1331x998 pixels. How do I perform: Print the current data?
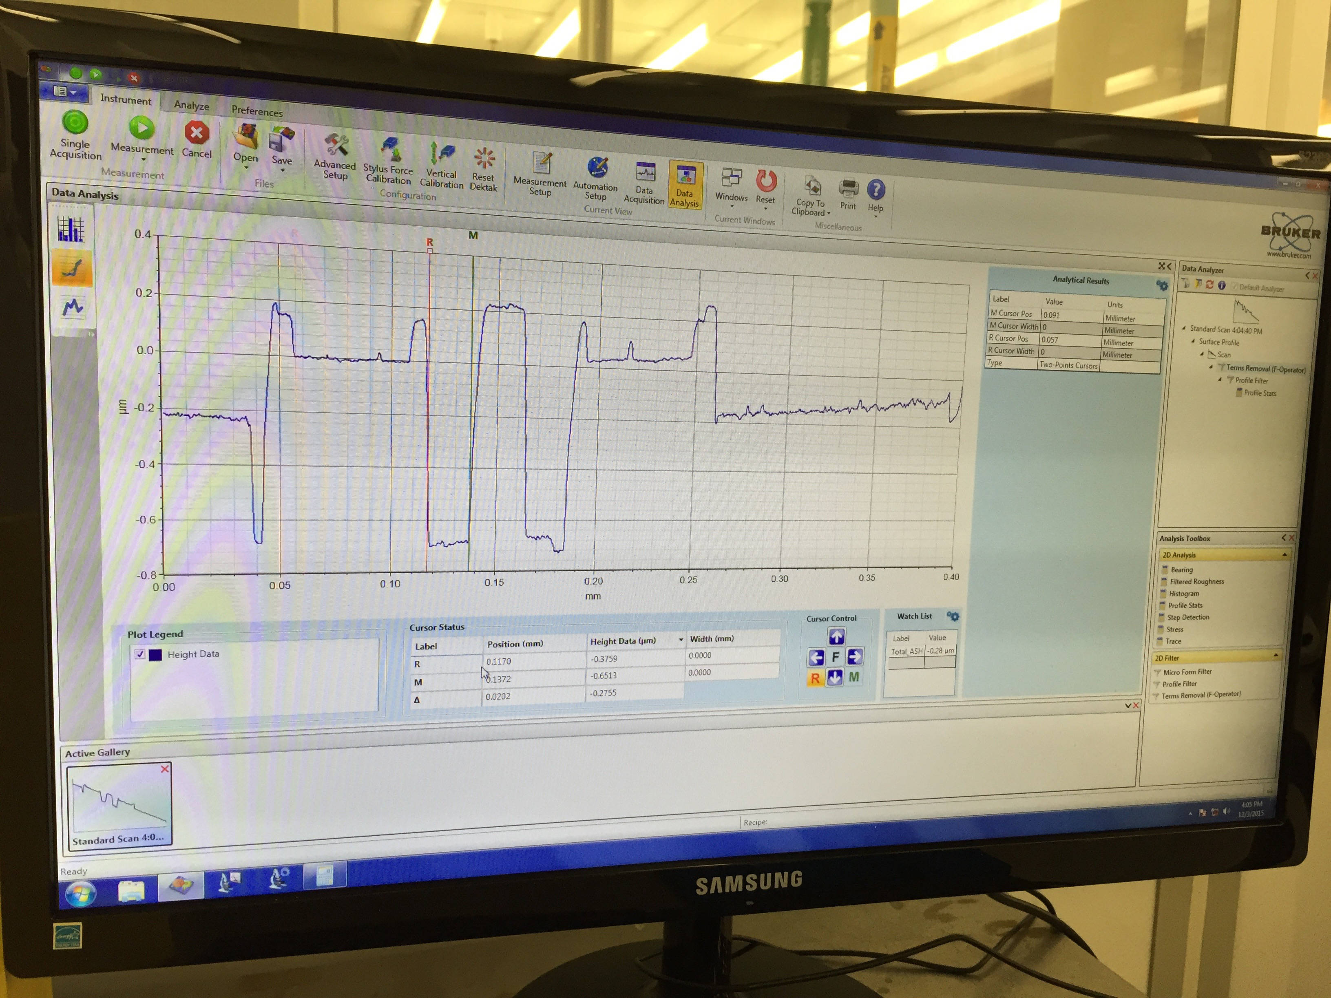pyautogui.click(x=849, y=194)
